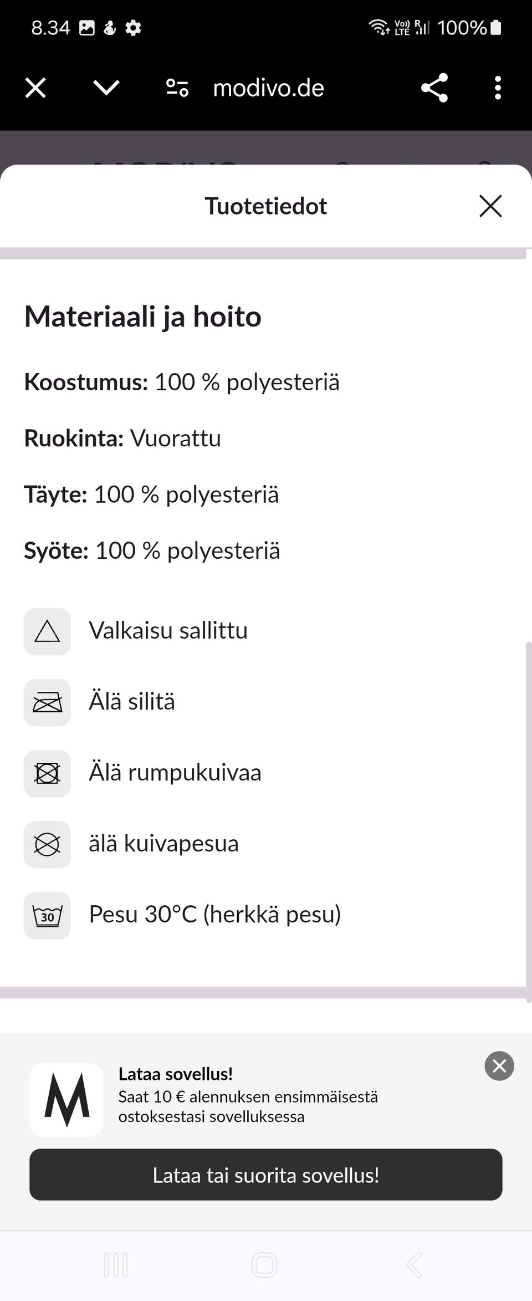Image resolution: width=532 pixels, height=1301 pixels.
Task: Click the wash 30°C care symbol
Action: pyautogui.click(x=47, y=916)
